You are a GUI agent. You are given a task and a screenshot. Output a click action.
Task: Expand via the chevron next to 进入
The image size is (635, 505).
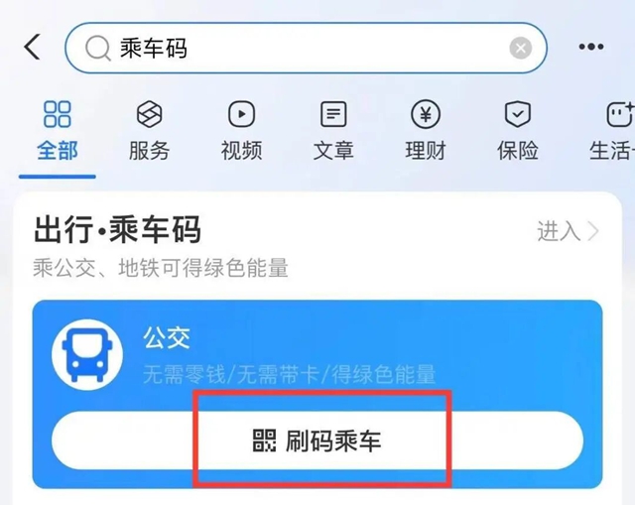[593, 231]
